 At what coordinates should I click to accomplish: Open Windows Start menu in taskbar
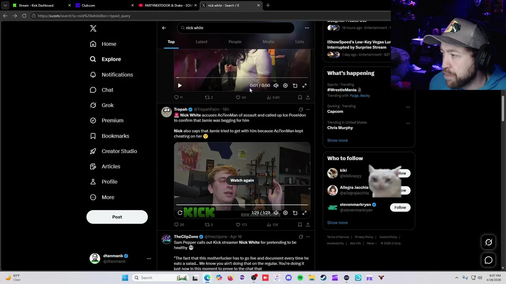click(x=125, y=278)
